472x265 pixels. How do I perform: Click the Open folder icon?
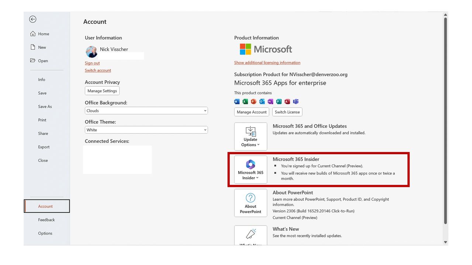point(33,60)
